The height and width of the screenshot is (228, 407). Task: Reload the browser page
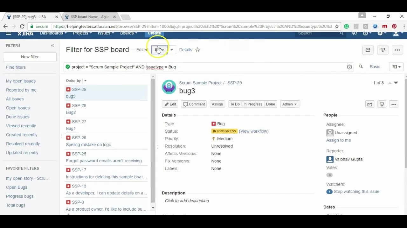point(22,27)
